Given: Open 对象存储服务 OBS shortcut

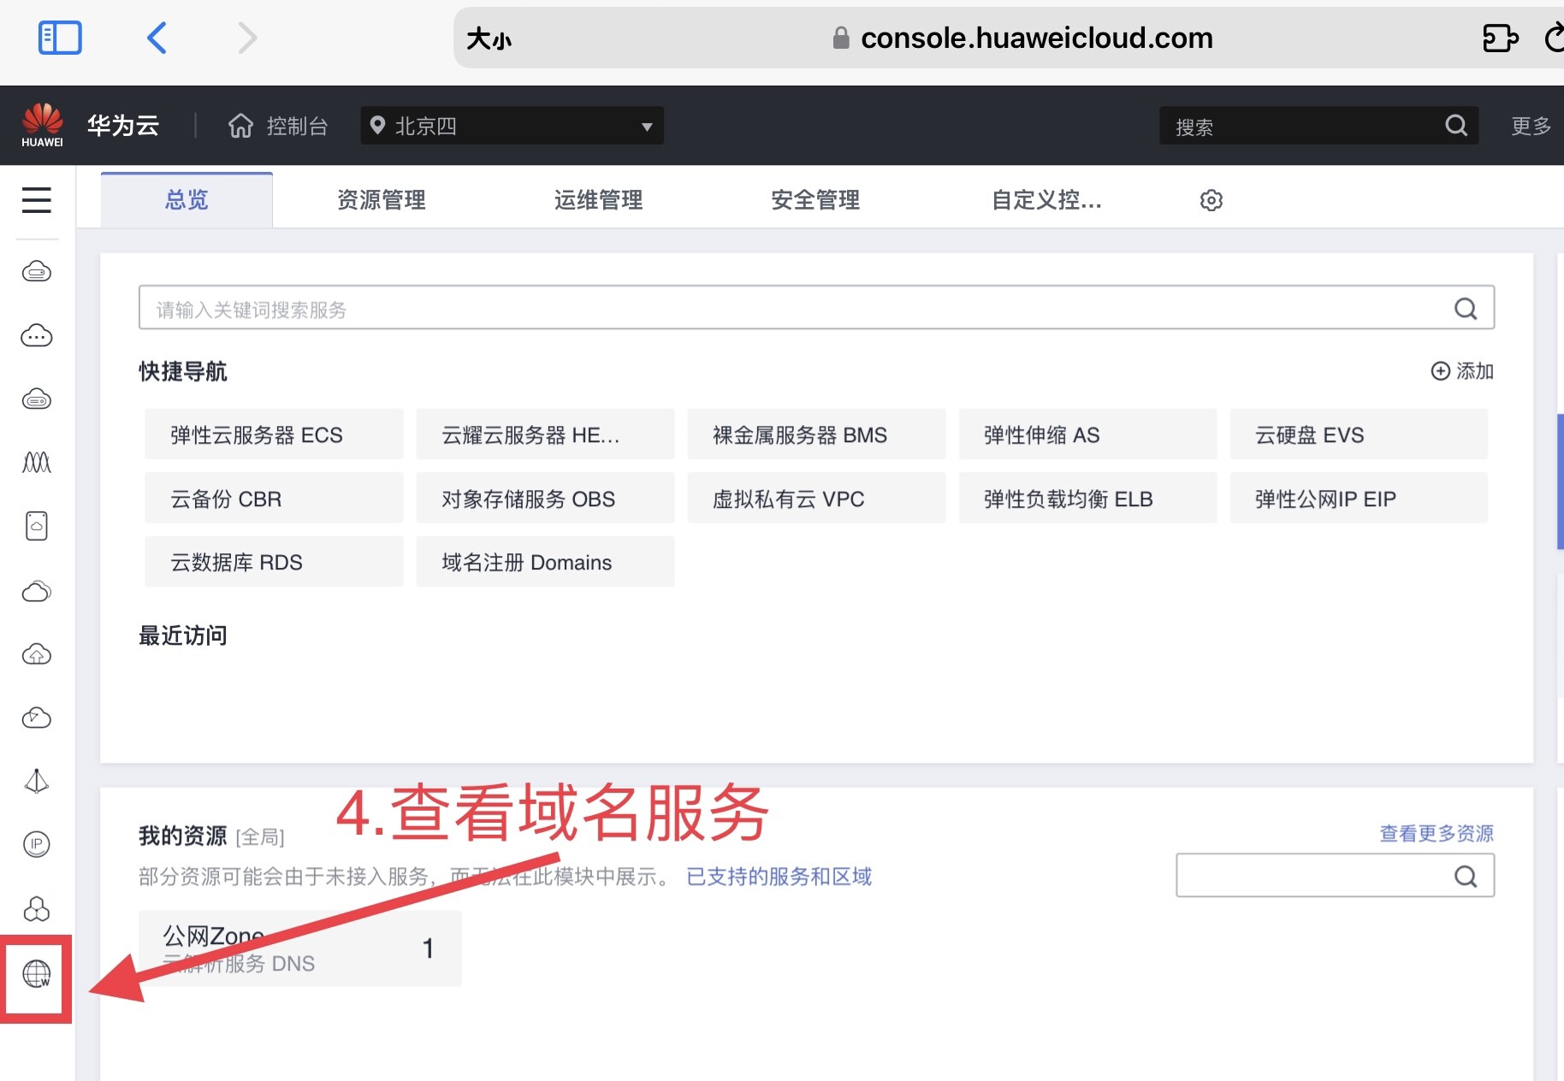Looking at the screenshot, I should coord(545,499).
